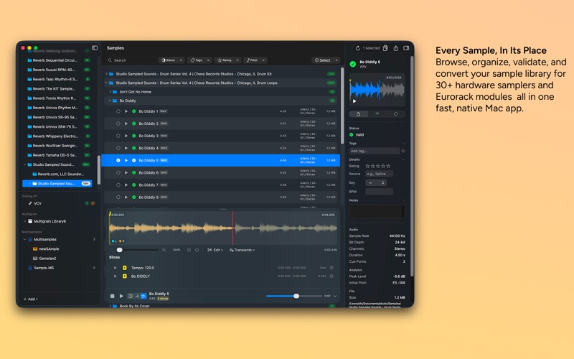Switch to the Y-shaped fork inspector tab

pos(377,114)
